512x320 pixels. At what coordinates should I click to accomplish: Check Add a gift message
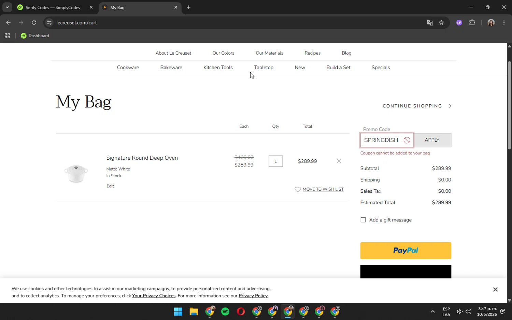tap(363, 220)
